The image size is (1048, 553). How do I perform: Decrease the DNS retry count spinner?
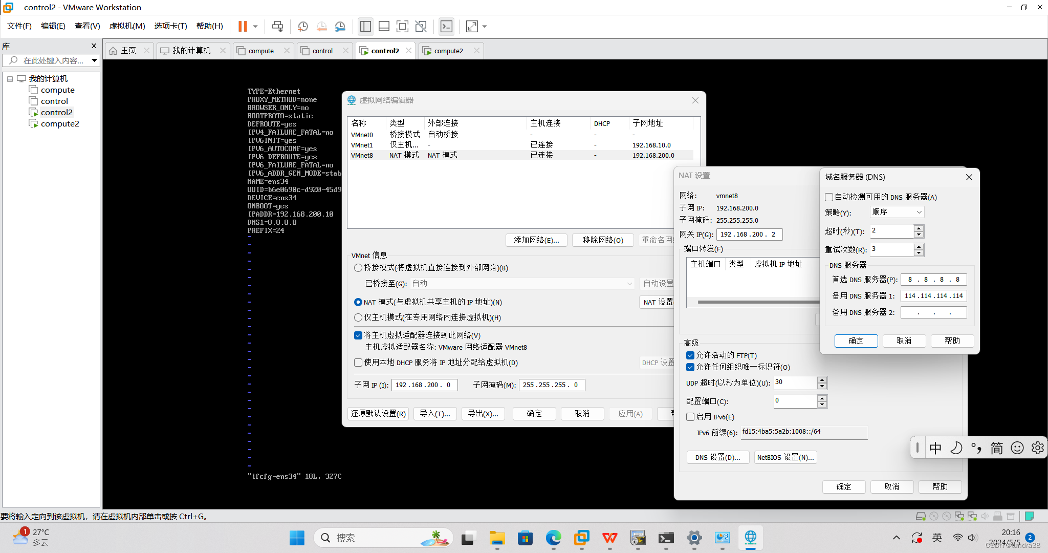click(919, 253)
